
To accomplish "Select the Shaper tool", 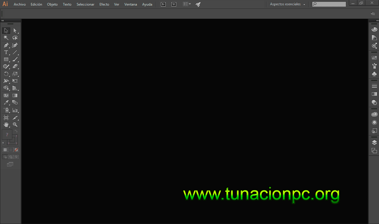I will click(x=6, y=66).
